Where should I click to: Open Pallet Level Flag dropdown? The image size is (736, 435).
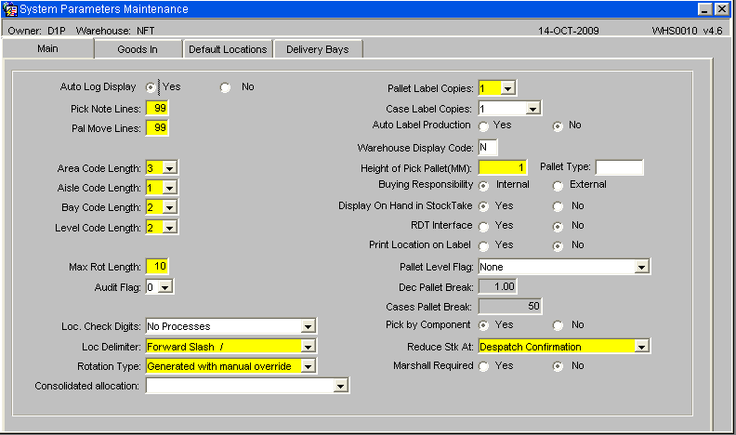641,267
